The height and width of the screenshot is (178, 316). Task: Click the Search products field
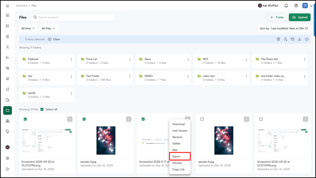coord(73,17)
